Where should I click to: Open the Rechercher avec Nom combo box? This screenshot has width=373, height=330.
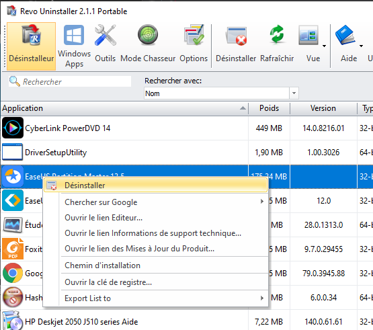point(221,93)
